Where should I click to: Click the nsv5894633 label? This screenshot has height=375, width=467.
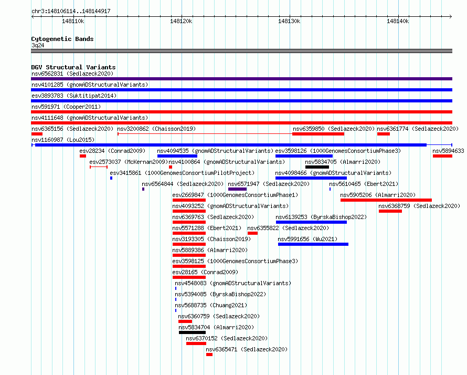pyautogui.click(x=448, y=151)
